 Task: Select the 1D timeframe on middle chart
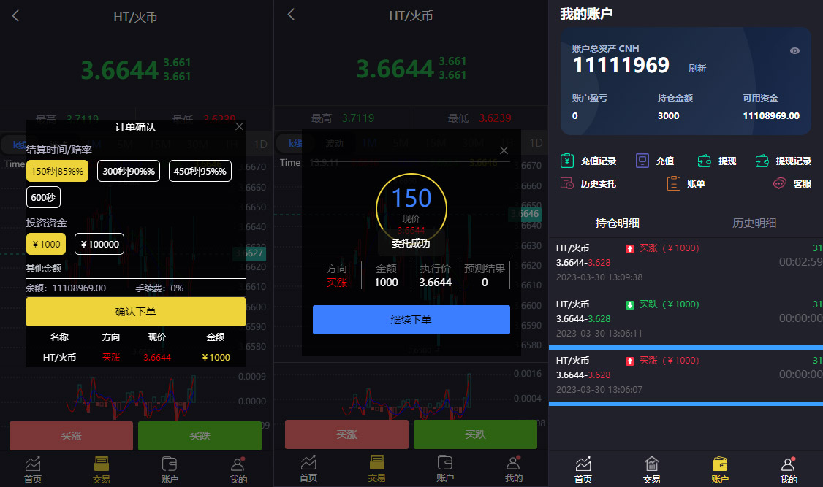point(536,142)
